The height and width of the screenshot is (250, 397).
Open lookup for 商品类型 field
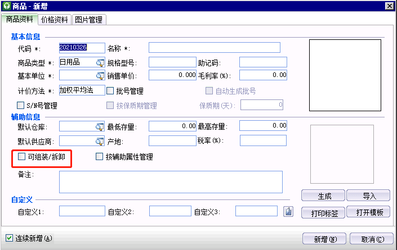point(100,62)
